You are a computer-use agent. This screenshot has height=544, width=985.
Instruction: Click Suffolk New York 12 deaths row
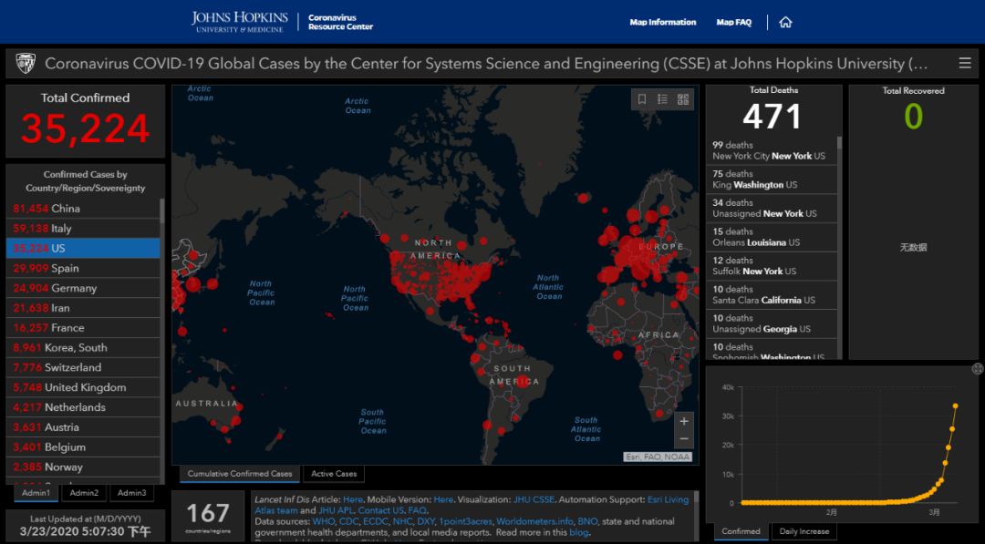[x=772, y=266]
